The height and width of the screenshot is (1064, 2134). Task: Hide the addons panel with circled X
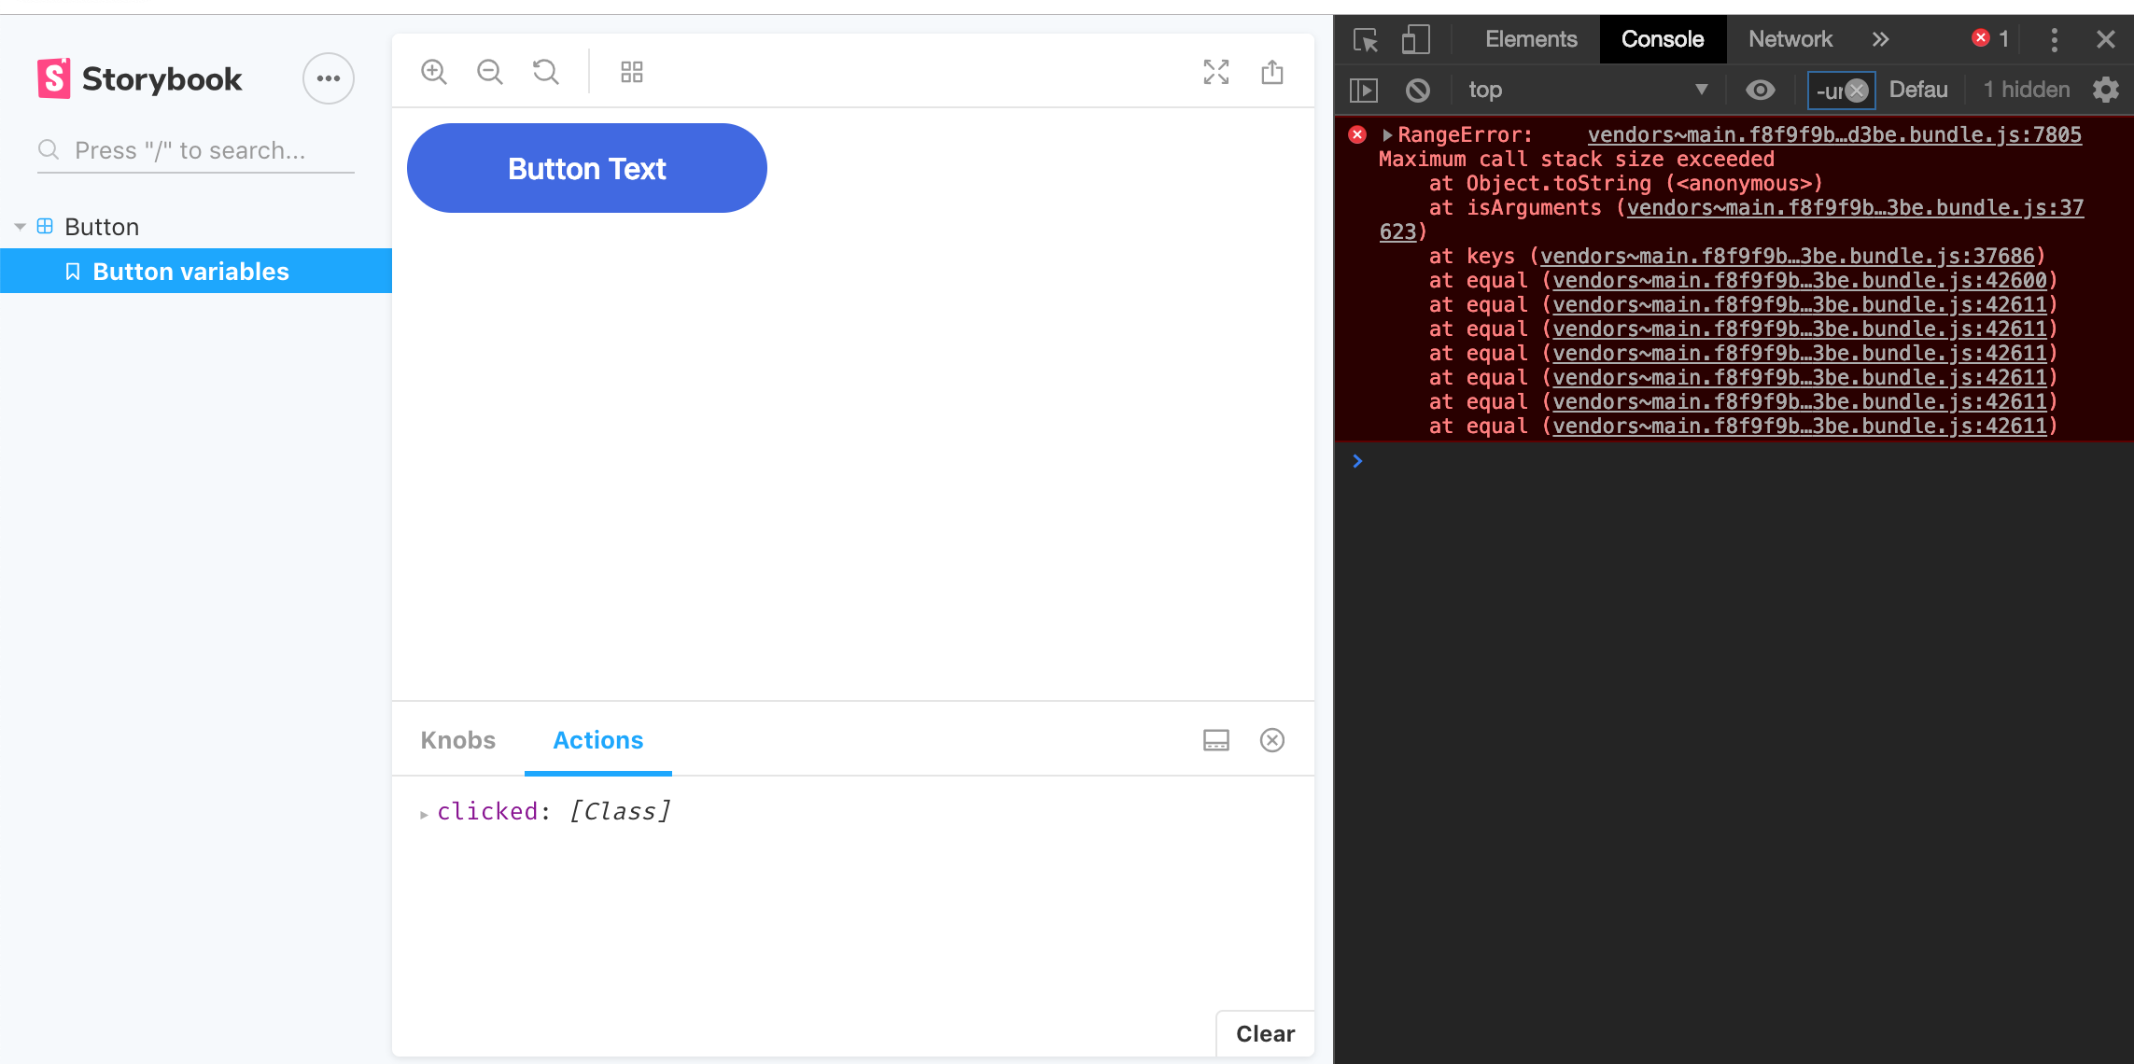coord(1272,740)
